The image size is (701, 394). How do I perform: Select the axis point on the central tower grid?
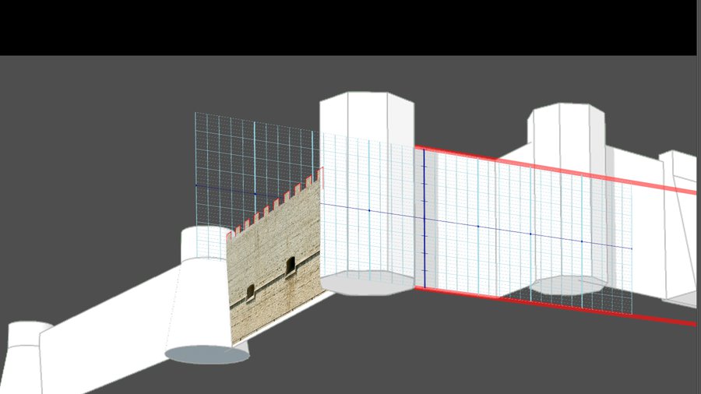pyautogui.click(x=368, y=210)
